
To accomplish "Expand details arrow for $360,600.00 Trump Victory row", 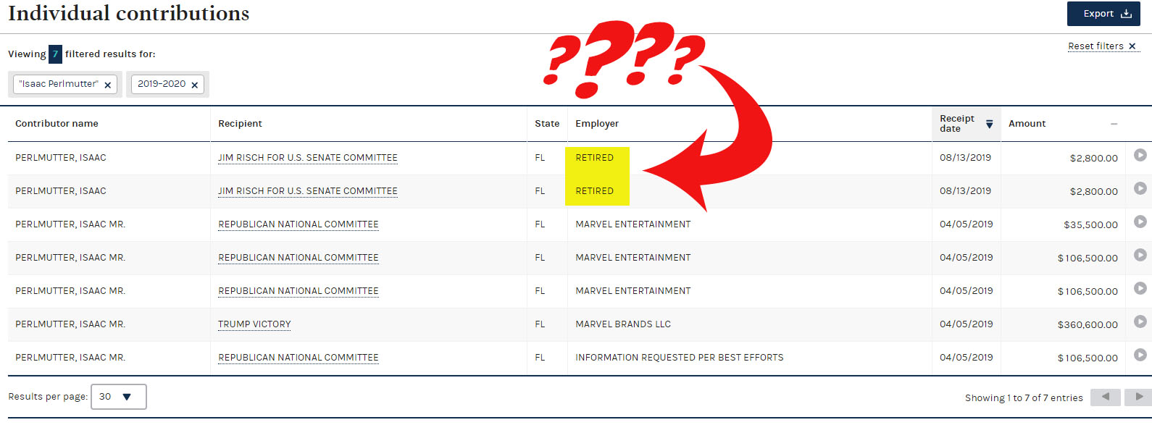I will click(1140, 321).
